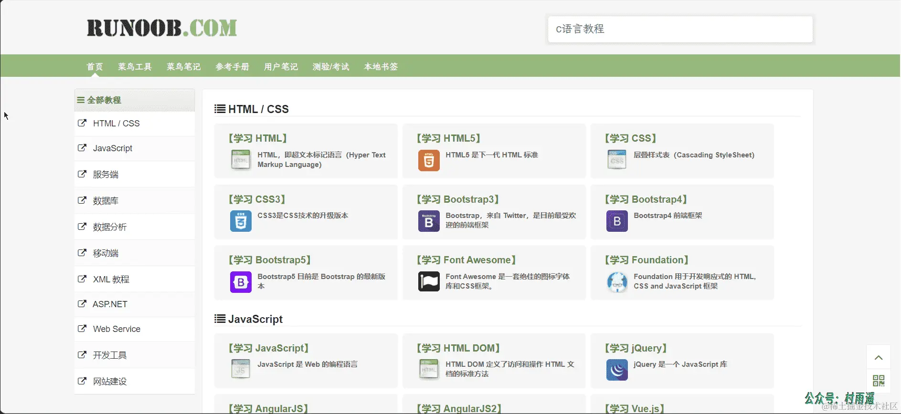This screenshot has height=414, width=901.
Task: Click the HTML / CSS section heading
Action: coord(258,109)
